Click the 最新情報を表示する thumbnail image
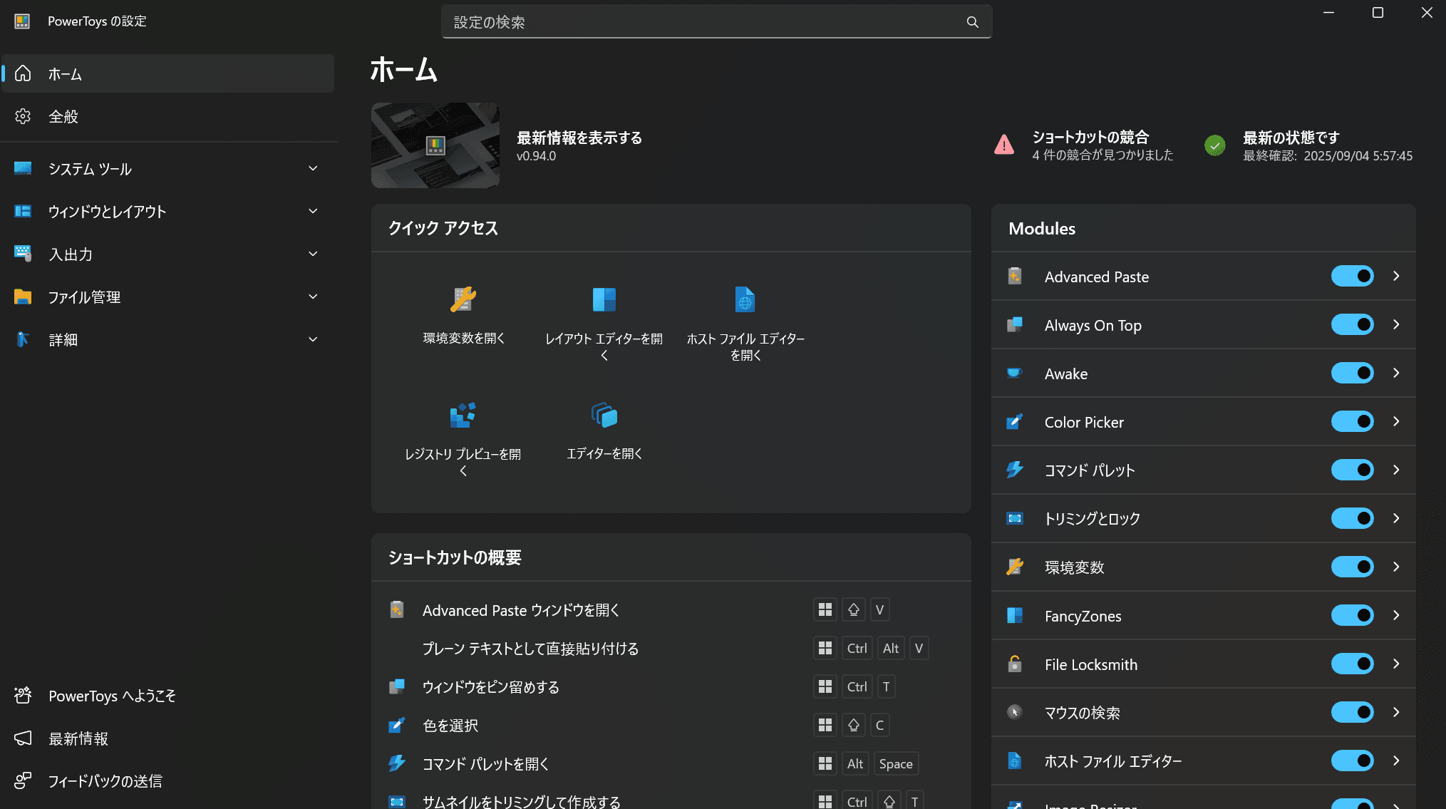The width and height of the screenshot is (1446, 809). pos(435,145)
